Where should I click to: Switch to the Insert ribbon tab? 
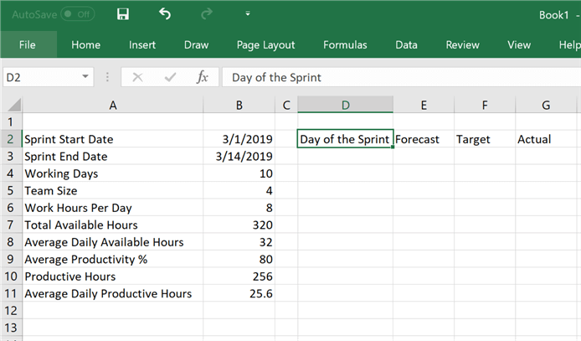click(x=142, y=44)
